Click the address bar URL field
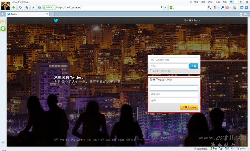Viewport: 250px width, 151px height. [x=108, y=7]
